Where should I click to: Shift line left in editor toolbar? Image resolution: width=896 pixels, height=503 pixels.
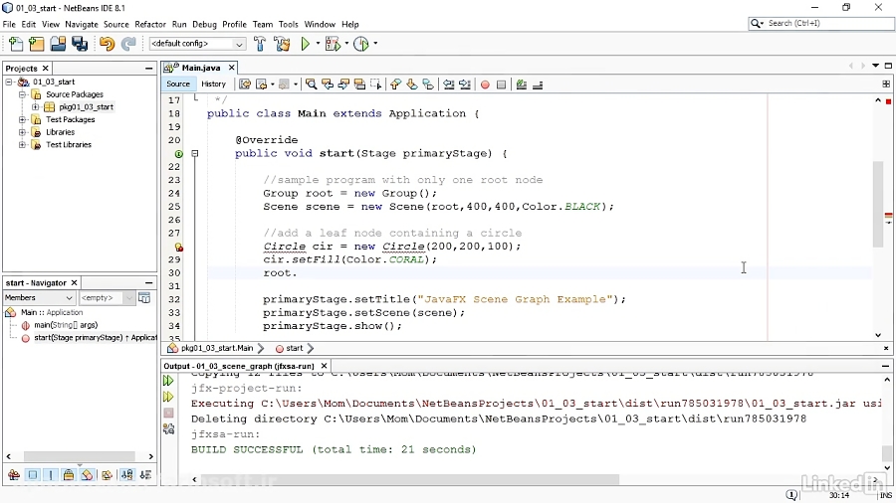(x=449, y=84)
